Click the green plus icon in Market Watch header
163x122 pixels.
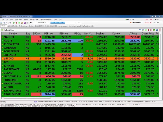point(146,30)
